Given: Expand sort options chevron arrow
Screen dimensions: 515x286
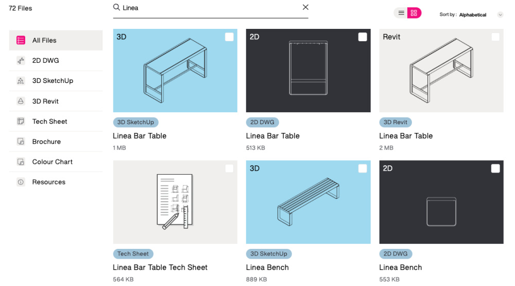Looking at the screenshot, I should [x=500, y=15].
